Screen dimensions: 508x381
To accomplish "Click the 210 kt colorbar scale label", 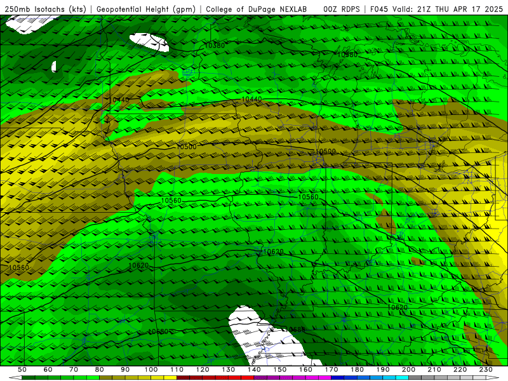I will [434, 370].
